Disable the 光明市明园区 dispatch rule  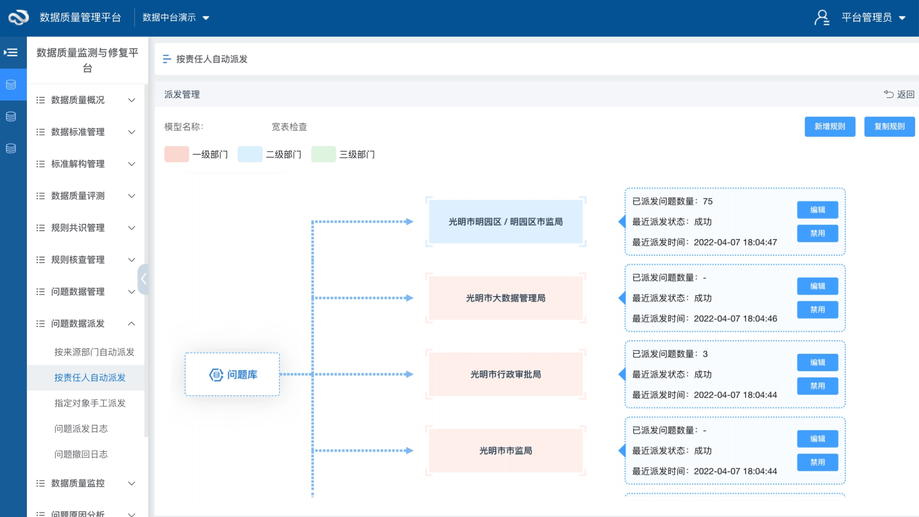[x=817, y=233]
